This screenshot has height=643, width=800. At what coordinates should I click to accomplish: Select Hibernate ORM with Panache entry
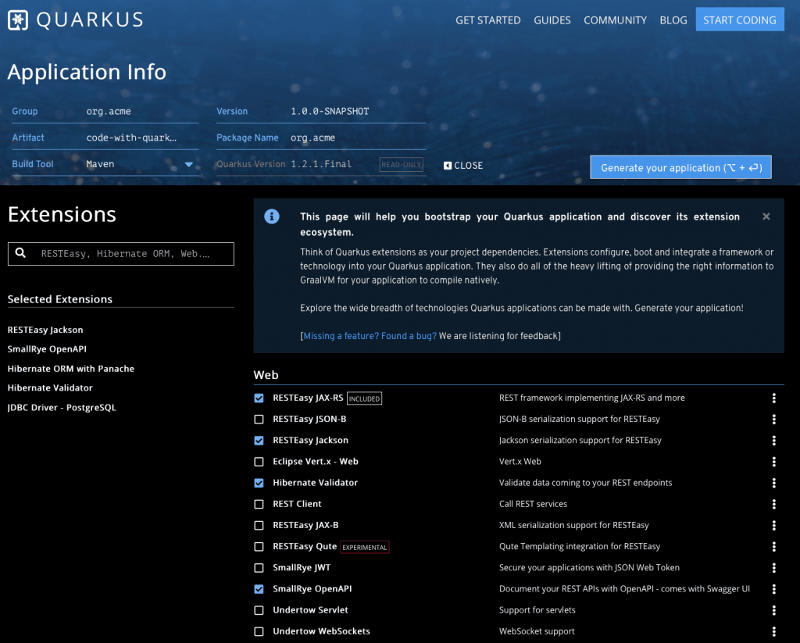click(71, 369)
